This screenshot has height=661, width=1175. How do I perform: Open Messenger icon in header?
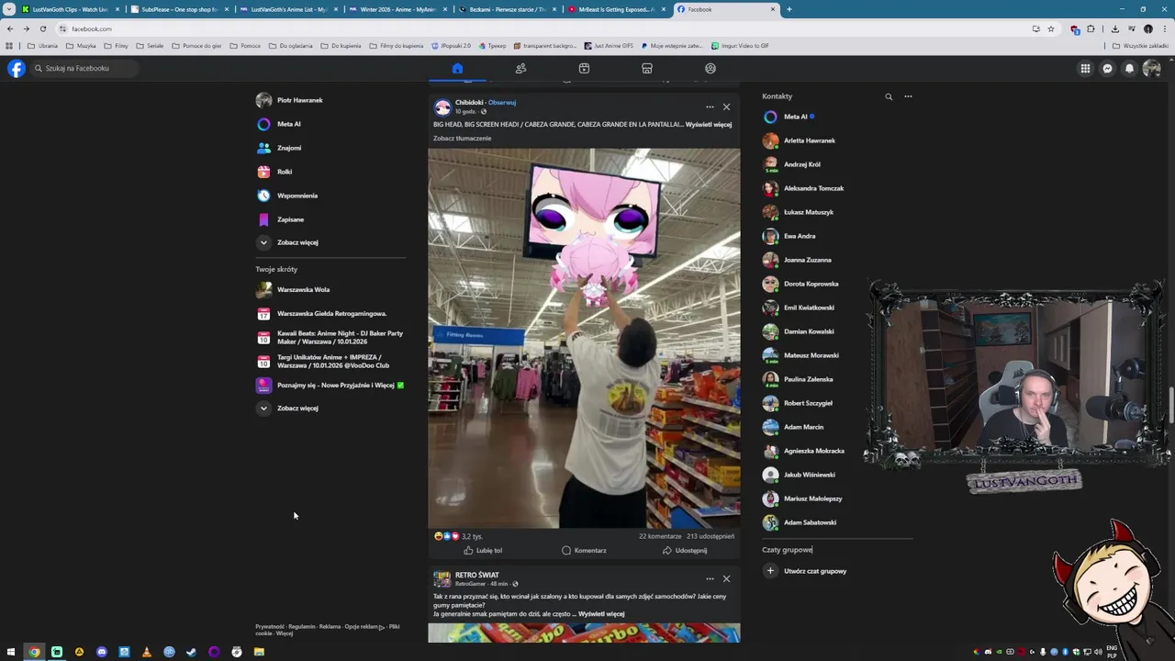(x=1107, y=68)
